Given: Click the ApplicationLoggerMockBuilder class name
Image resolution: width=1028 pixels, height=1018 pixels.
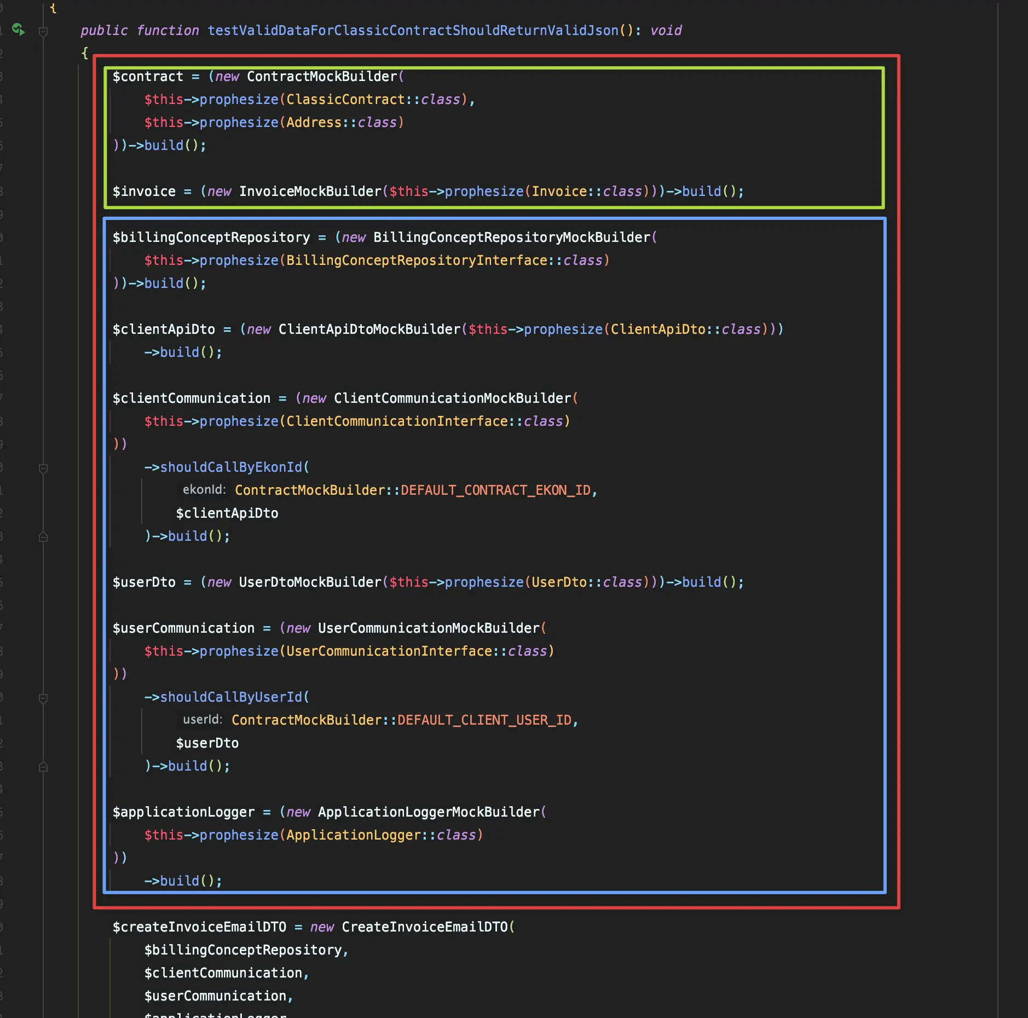Looking at the screenshot, I should [x=428, y=812].
